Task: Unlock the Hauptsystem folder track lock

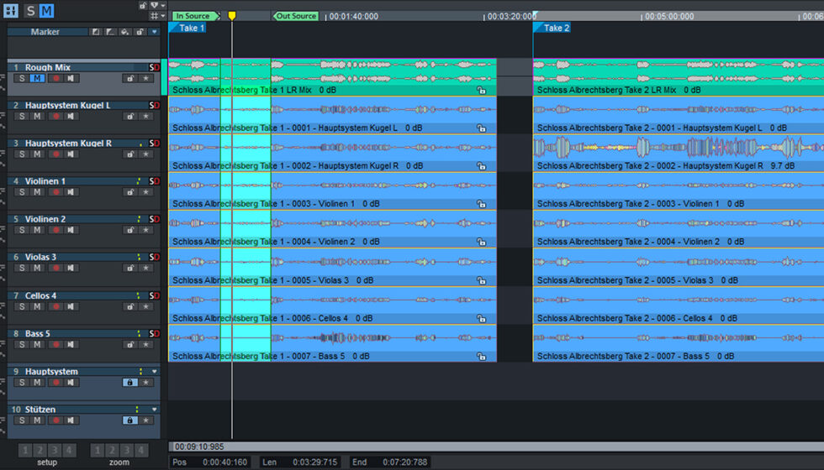Action: (130, 383)
